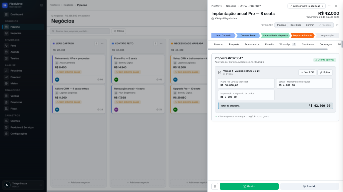Open the Feed activity icon
Image resolution: width=343 pixels, height=192 pixels.
pyautogui.click(x=6, y=46)
